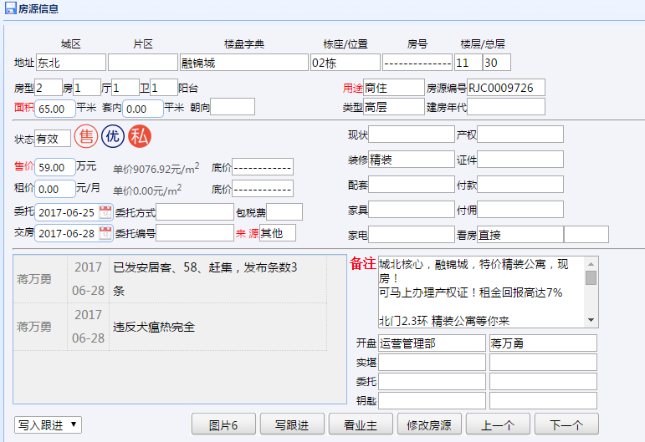The width and height of the screenshot is (645, 442).
Task: Open 看业主 owner details
Action: pyautogui.click(x=360, y=424)
